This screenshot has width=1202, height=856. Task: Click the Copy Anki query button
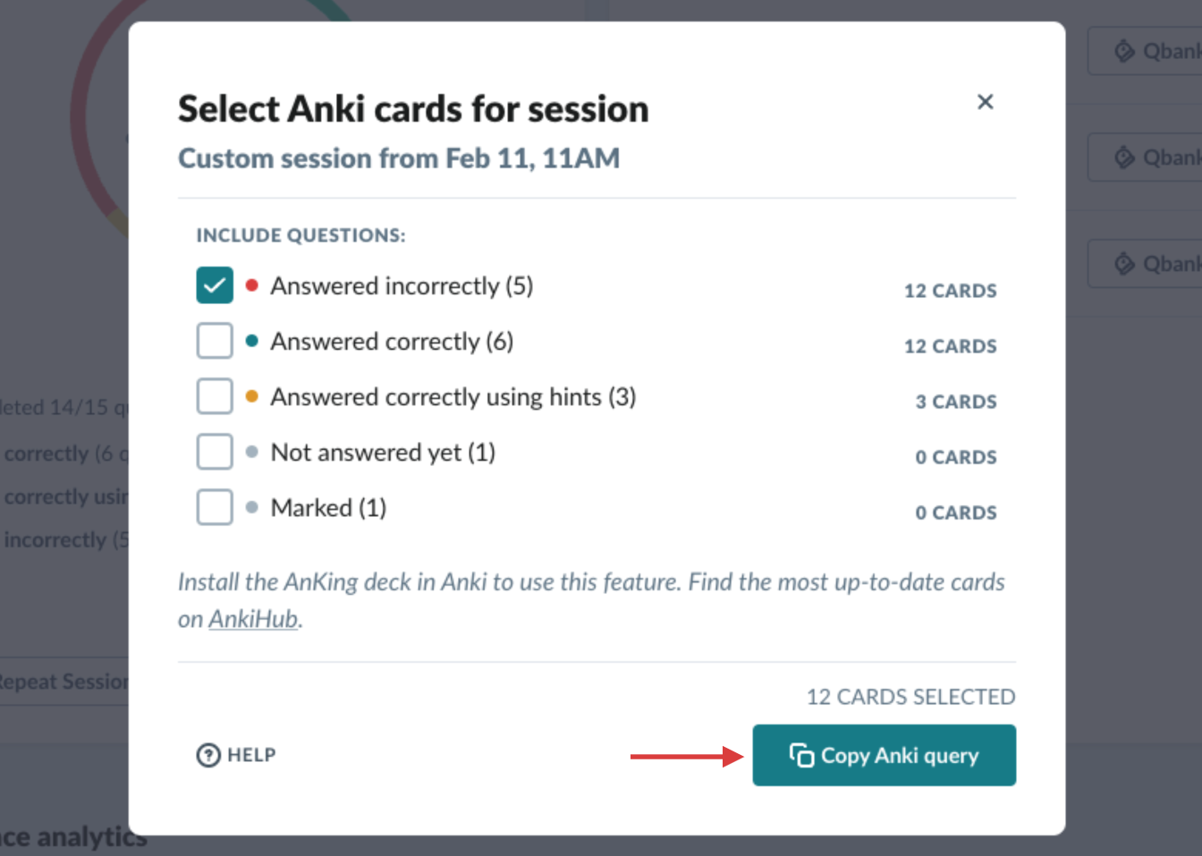(x=884, y=756)
